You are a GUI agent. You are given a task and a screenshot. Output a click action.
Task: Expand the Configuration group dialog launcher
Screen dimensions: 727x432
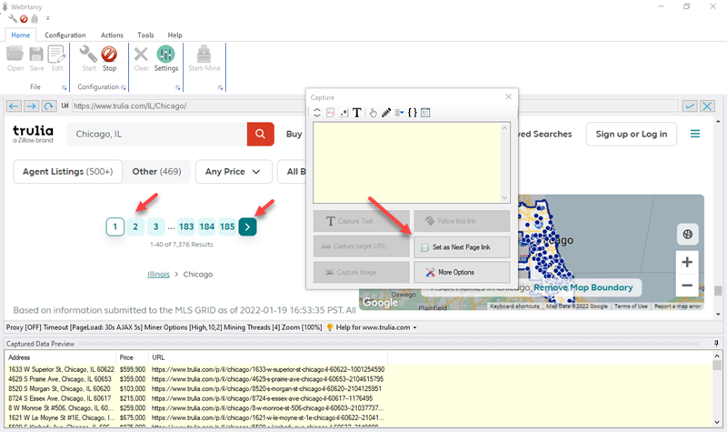pos(124,87)
